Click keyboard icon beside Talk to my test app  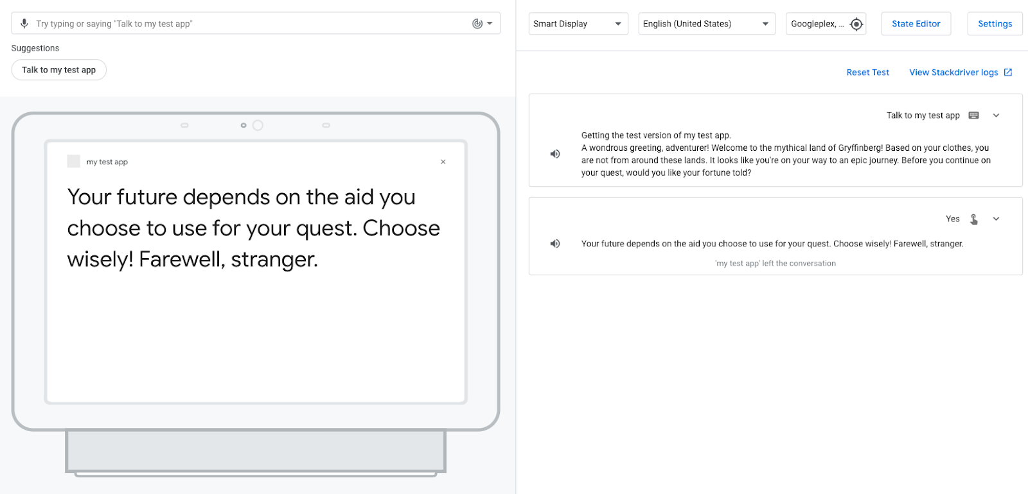[973, 115]
